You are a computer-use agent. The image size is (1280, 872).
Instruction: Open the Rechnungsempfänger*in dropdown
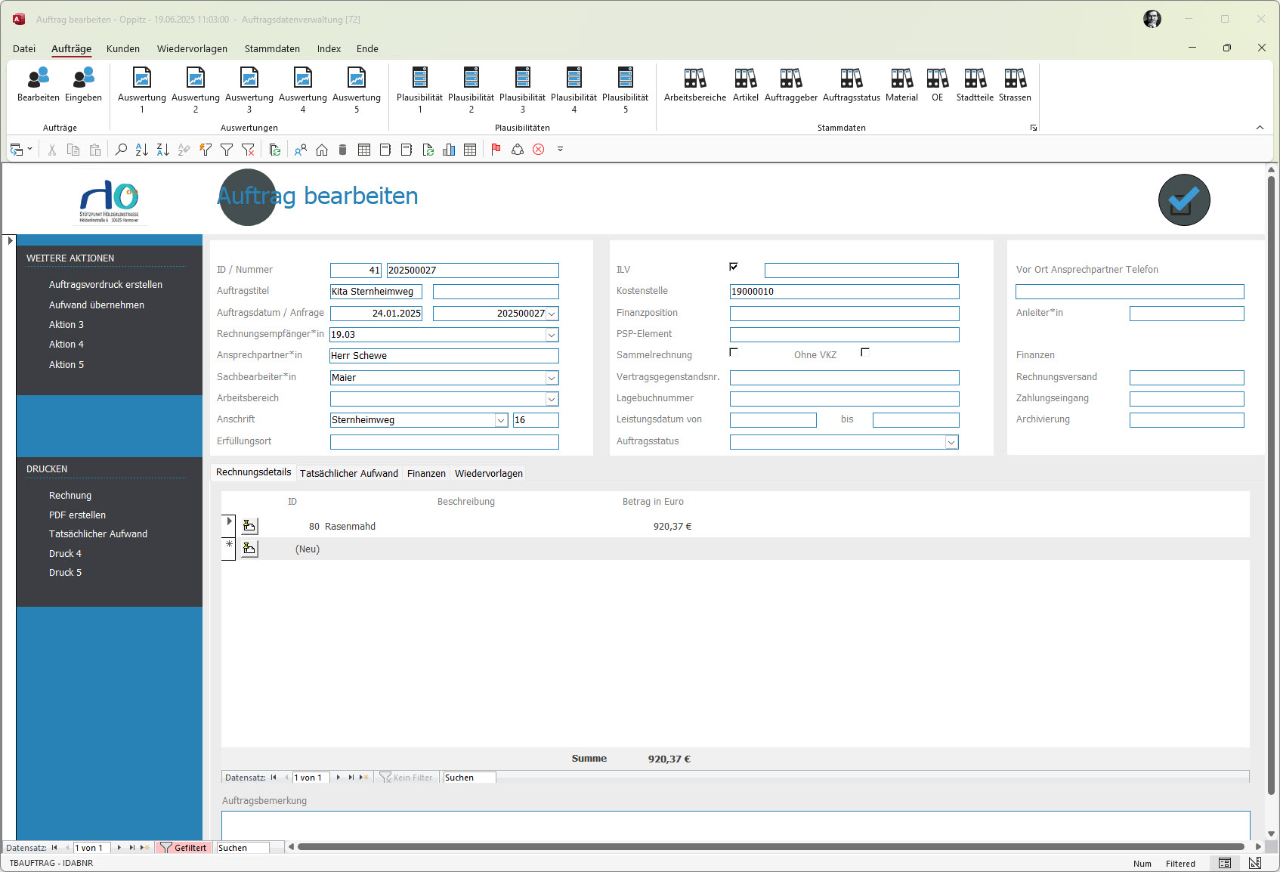click(x=552, y=335)
